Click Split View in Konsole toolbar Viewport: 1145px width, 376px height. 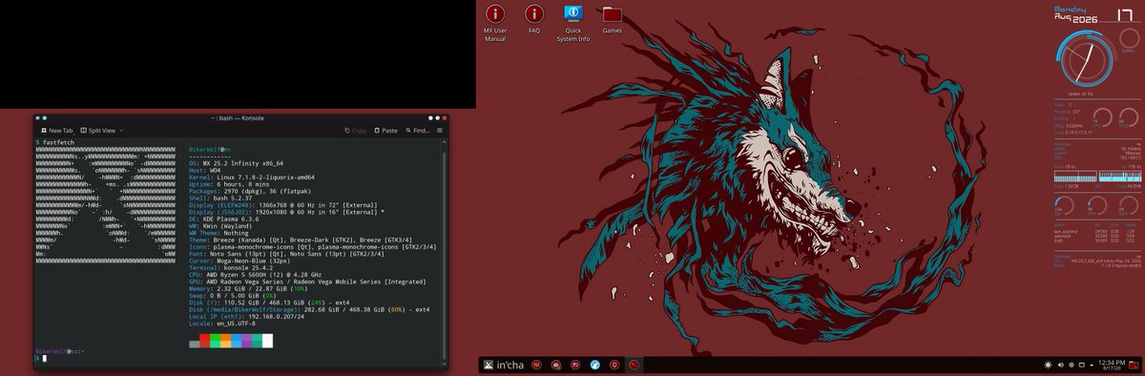coord(97,131)
